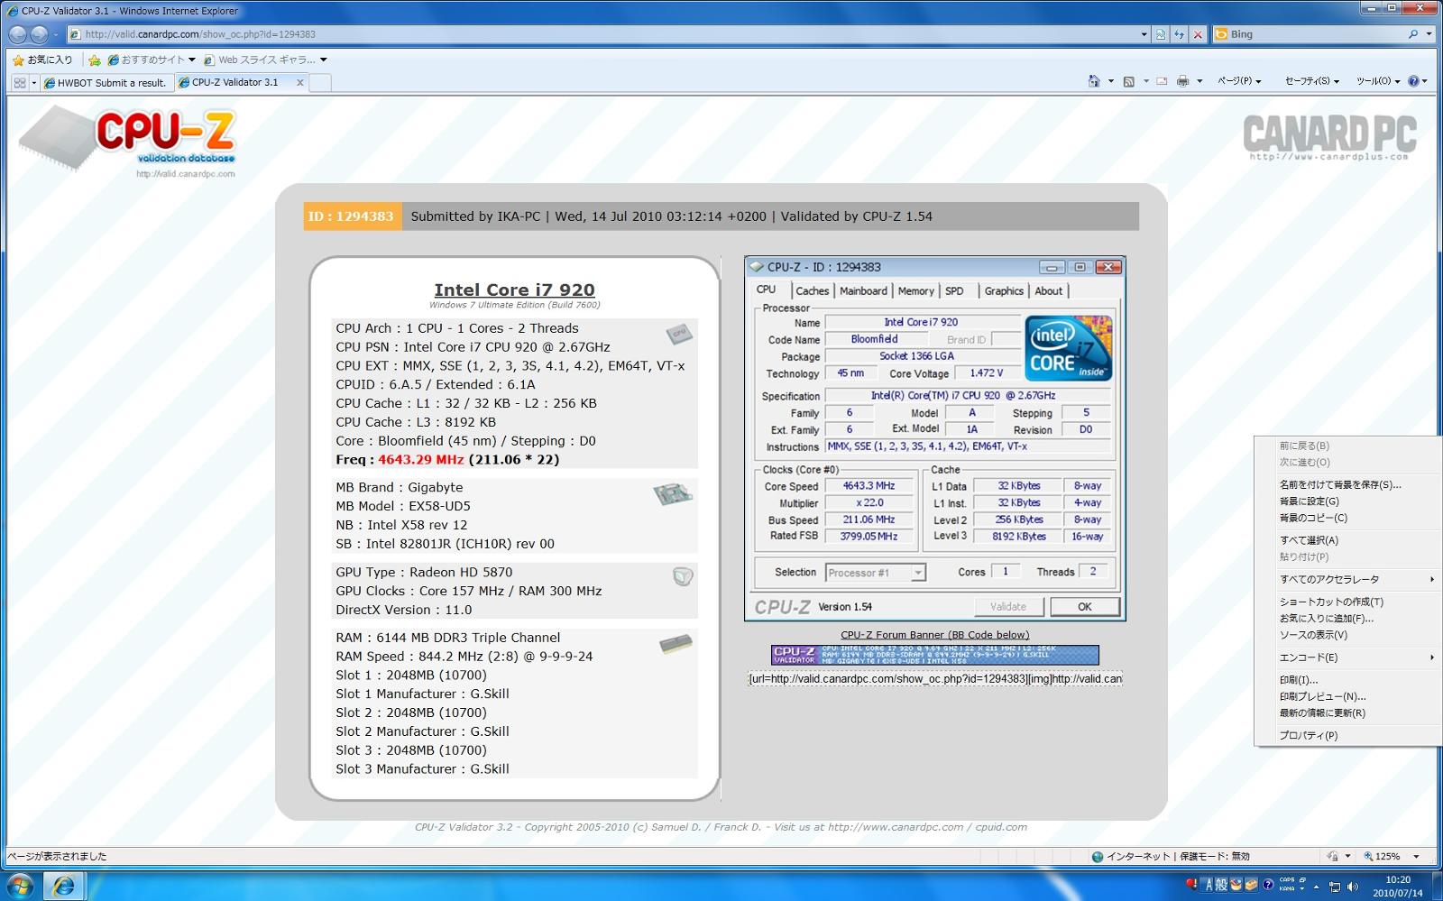Stop loading with the red X icon
1443x901 pixels.
(1198, 34)
